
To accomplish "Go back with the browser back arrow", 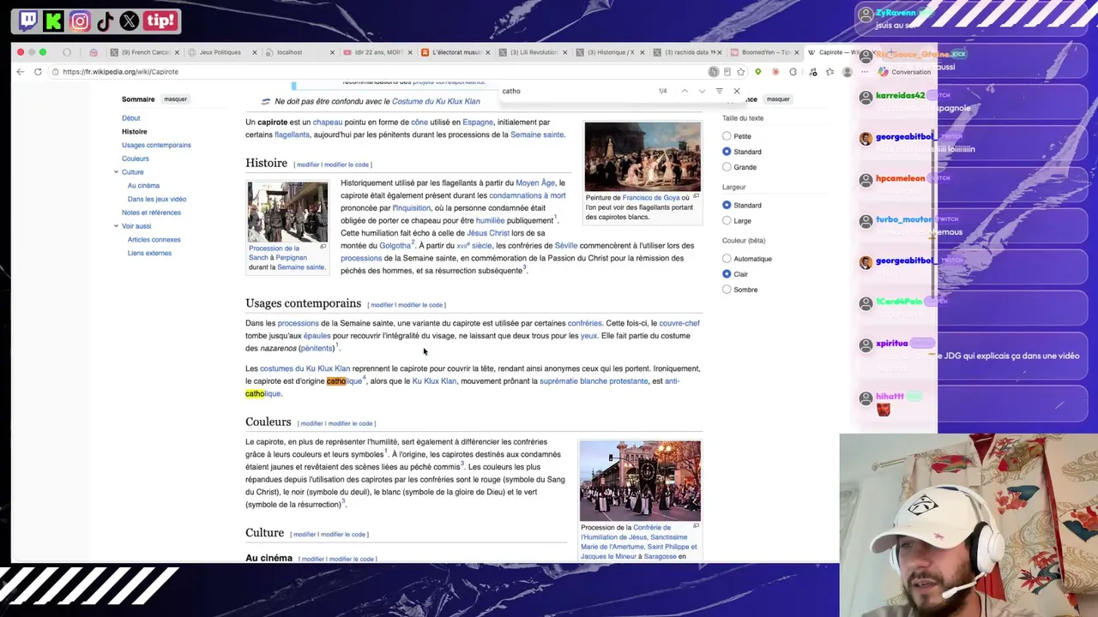I will click(21, 72).
